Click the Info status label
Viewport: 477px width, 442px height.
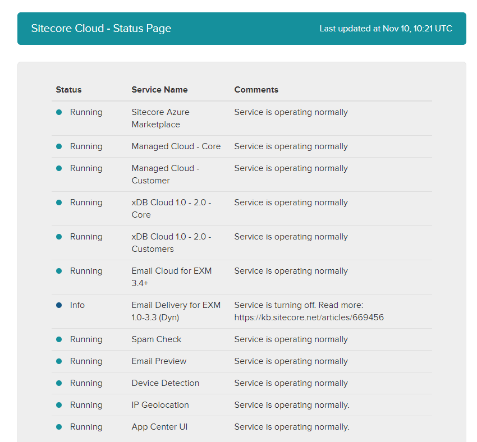pos(77,305)
